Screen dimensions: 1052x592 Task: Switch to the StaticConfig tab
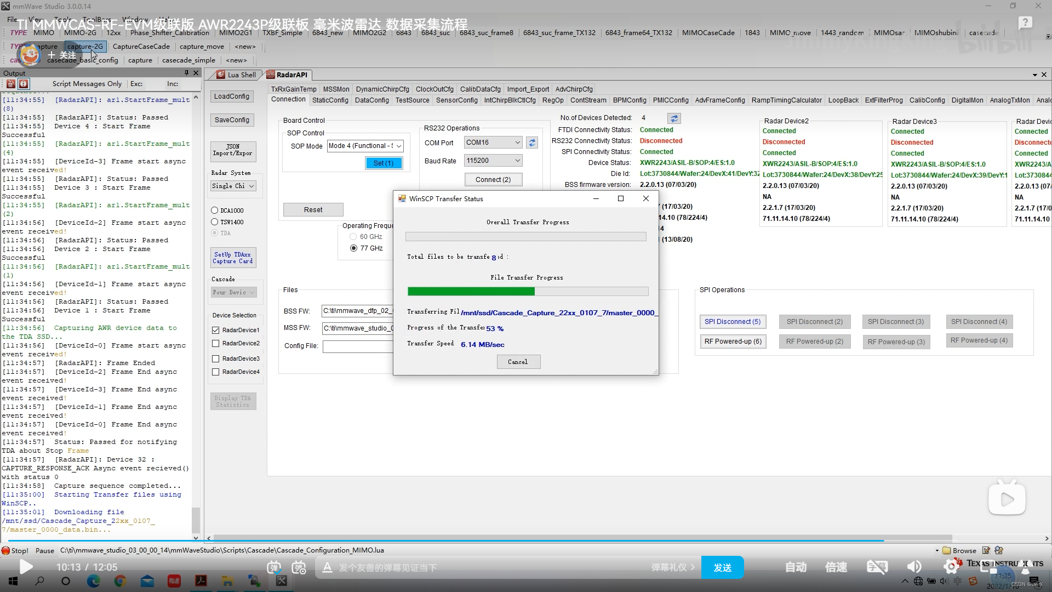point(330,100)
